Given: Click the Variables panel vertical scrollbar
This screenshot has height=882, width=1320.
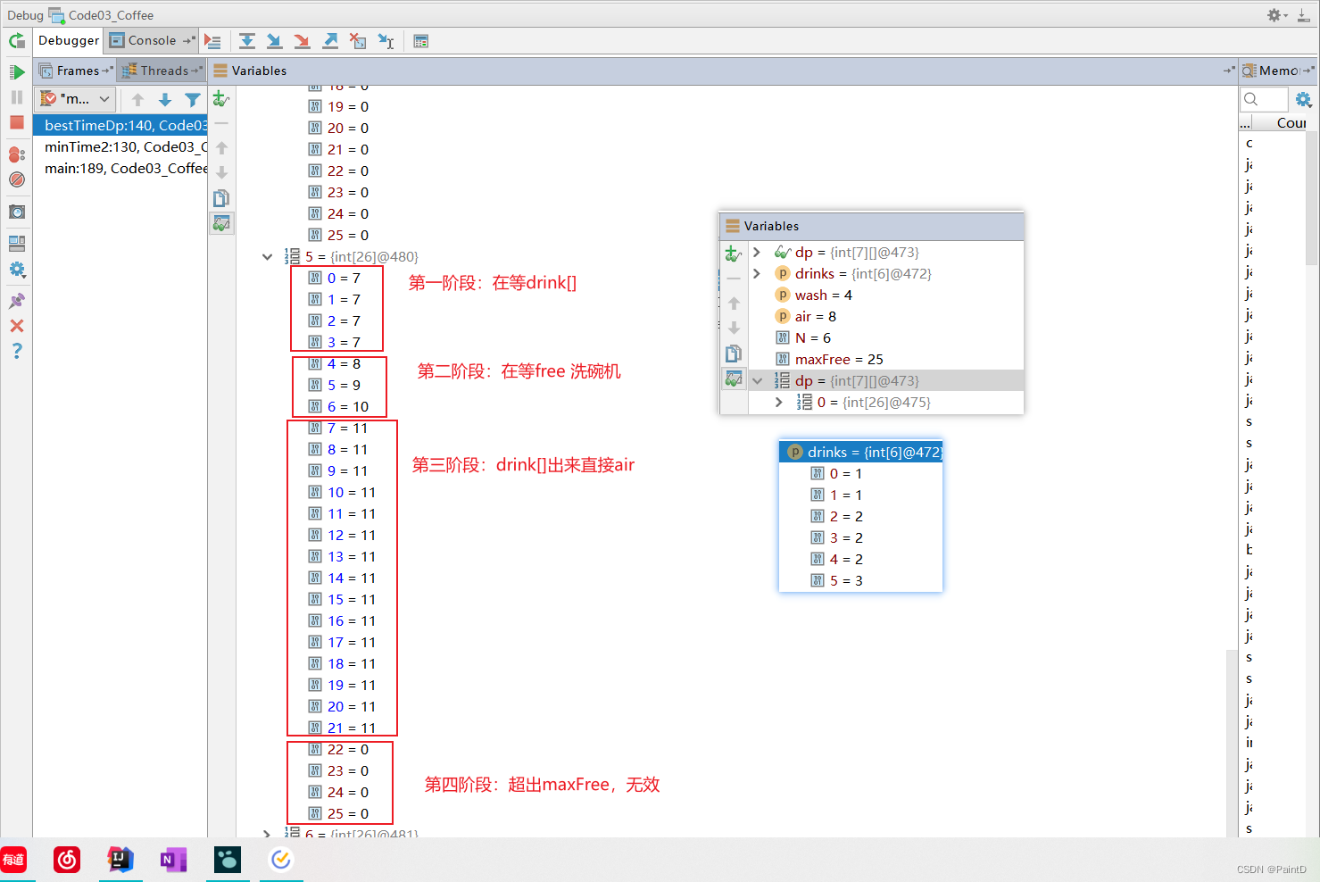Looking at the screenshot, I should pyautogui.click(x=1231, y=741).
